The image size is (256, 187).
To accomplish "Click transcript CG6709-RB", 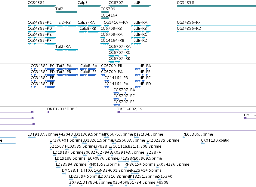I will click(x=105, y=32).
